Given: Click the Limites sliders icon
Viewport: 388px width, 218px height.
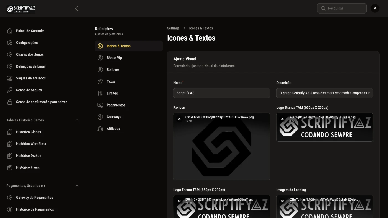Looking at the screenshot, I should [x=100, y=94].
